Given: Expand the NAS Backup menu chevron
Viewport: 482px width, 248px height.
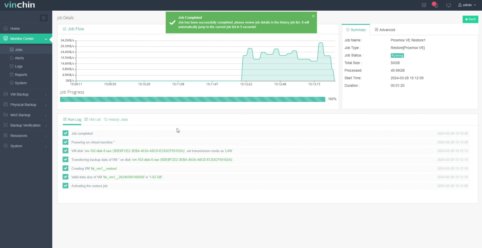Looking at the screenshot, I should [x=46, y=115].
